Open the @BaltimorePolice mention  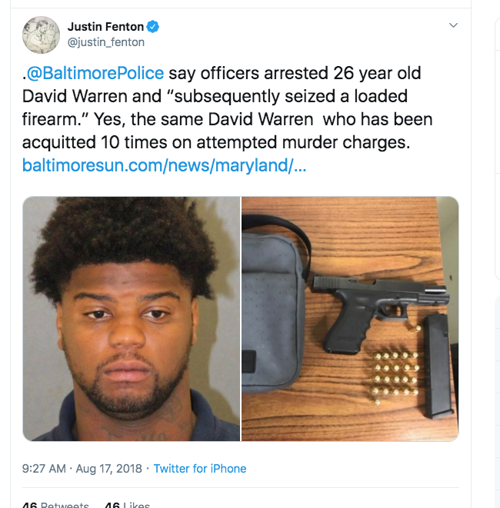[x=95, y=73]
